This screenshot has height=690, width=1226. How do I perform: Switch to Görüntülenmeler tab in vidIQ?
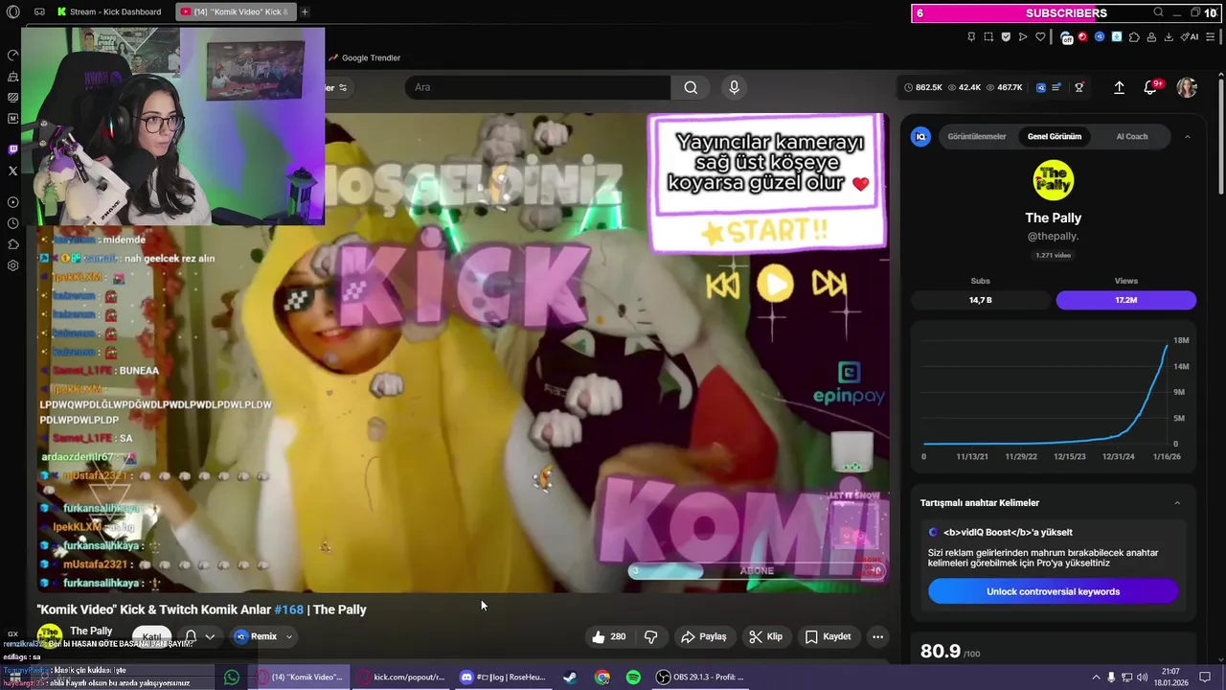(976, 136)
